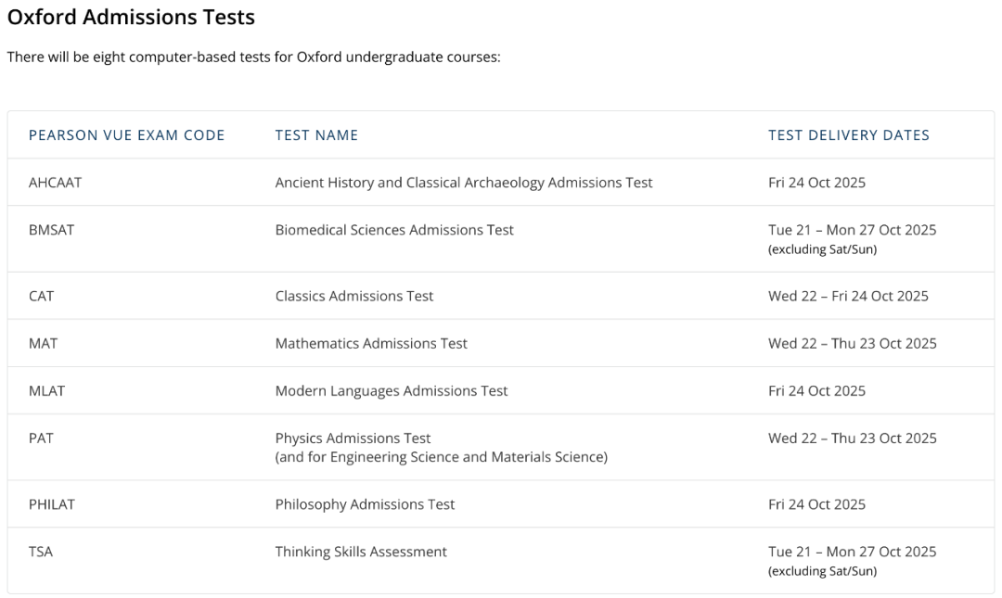
Task: Select the MLAT exam code cell
Action: click(x=47, y=390)
